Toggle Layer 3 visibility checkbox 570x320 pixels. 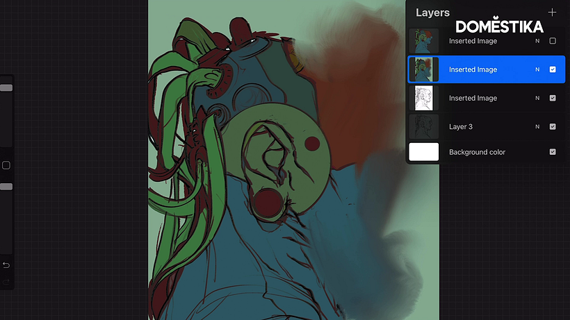pos(553,126)
